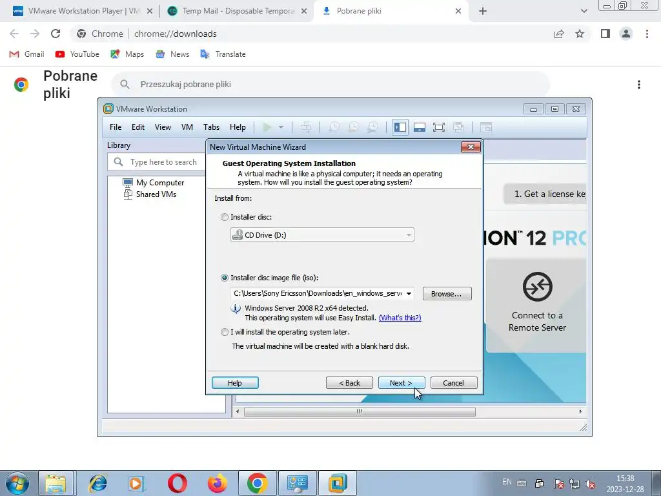
Task: Click the scrollbar left arrow in VMware home
Action: [238, 411]
